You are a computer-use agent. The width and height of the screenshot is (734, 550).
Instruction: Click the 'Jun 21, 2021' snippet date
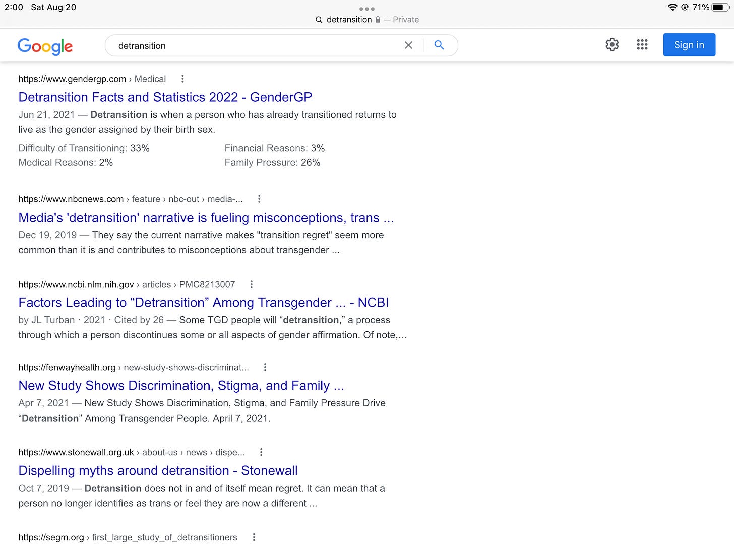(x=46, y=114)
